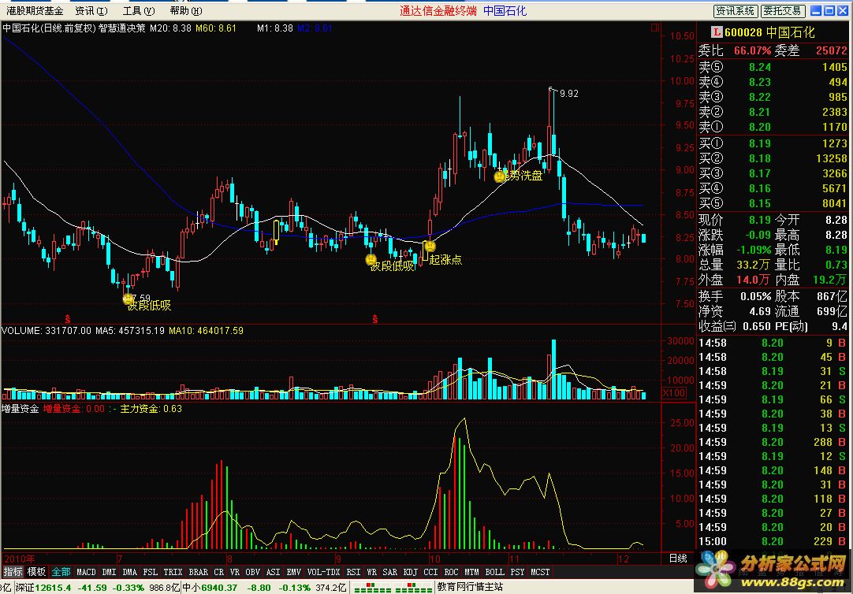Select the BRAR indicator tab
The height and width of the screenshot is (594, 853).
198,572
